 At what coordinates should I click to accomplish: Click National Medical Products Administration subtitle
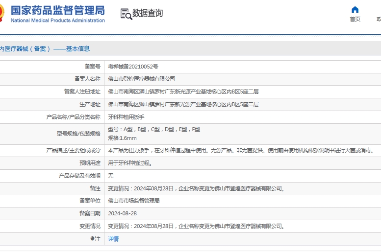tap(58, 21)
